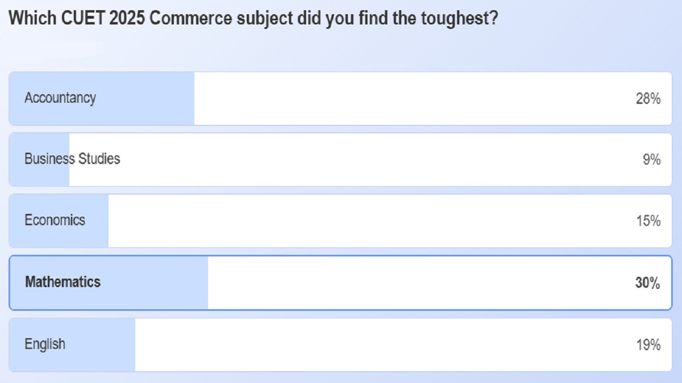
Task: Click the word 'Which' starting the question
Action: coord(30,18)
